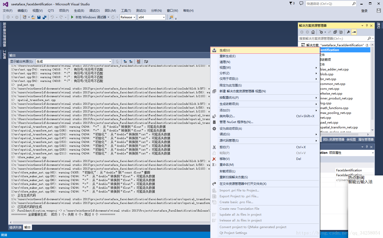Open the Solution Explorer search options dropdown
383x238 pixels.
pos(373,38)
